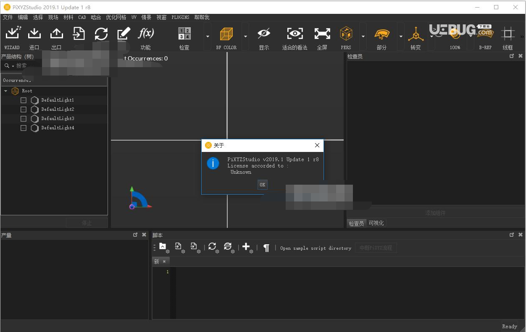
Task: Open the search filter dropdown magnifier
Action: point(9,66)
